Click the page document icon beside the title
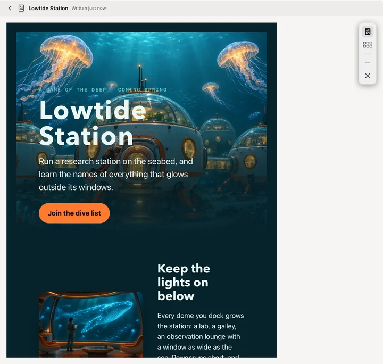Screen dimensions: 383x364 pyautogui.click(x=21, y=9)
